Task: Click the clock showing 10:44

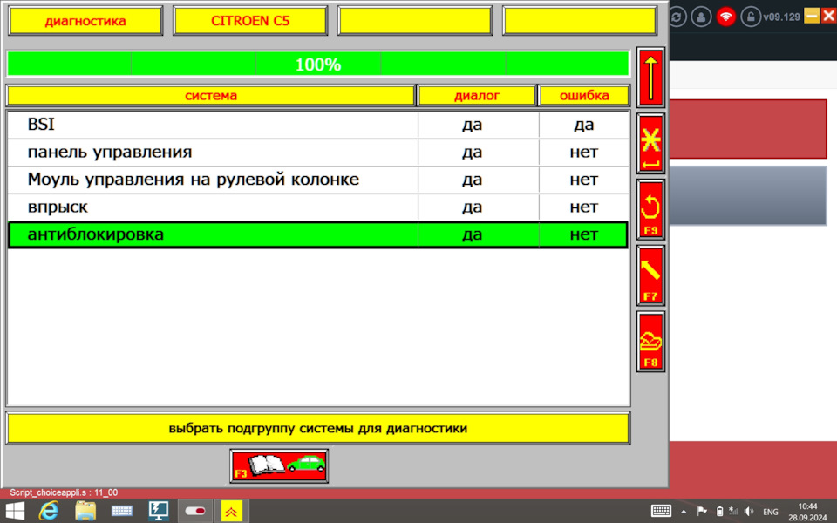Action: 807,506
